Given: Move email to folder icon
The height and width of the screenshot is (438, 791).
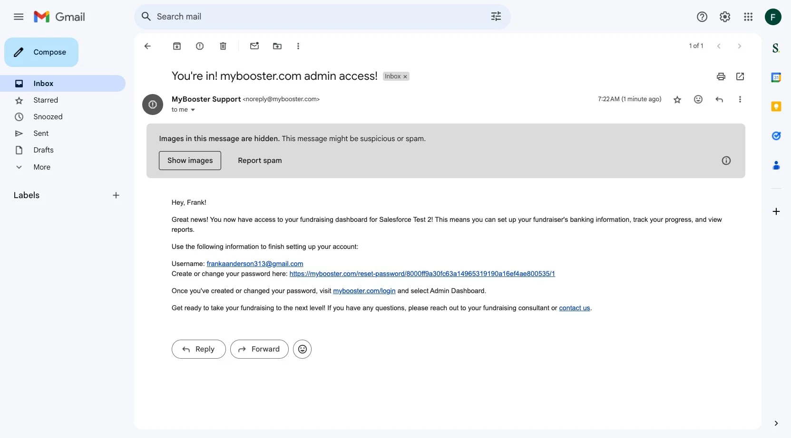Looking at the screenshot, I should pyautogui.click(x=277, y=46).
